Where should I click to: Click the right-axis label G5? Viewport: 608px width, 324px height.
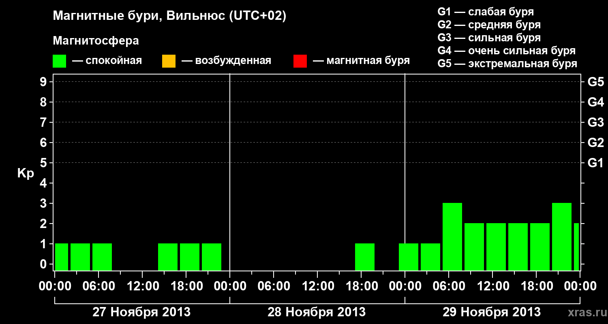point(595,82)
